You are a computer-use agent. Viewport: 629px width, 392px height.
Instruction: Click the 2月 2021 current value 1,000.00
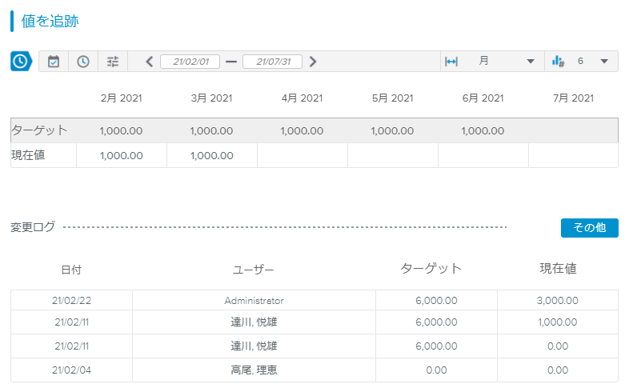122,155
